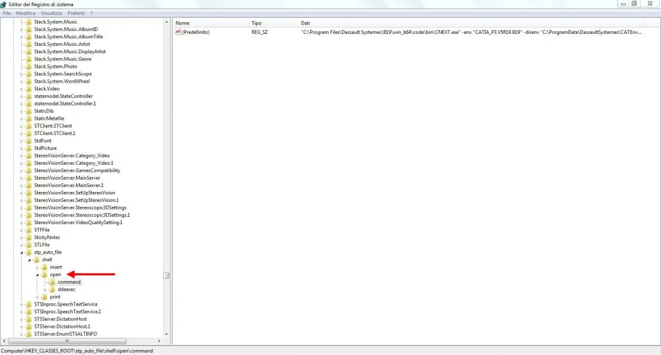Click the tree horizontal scrollbar left arrow

[x=4, y=341]
